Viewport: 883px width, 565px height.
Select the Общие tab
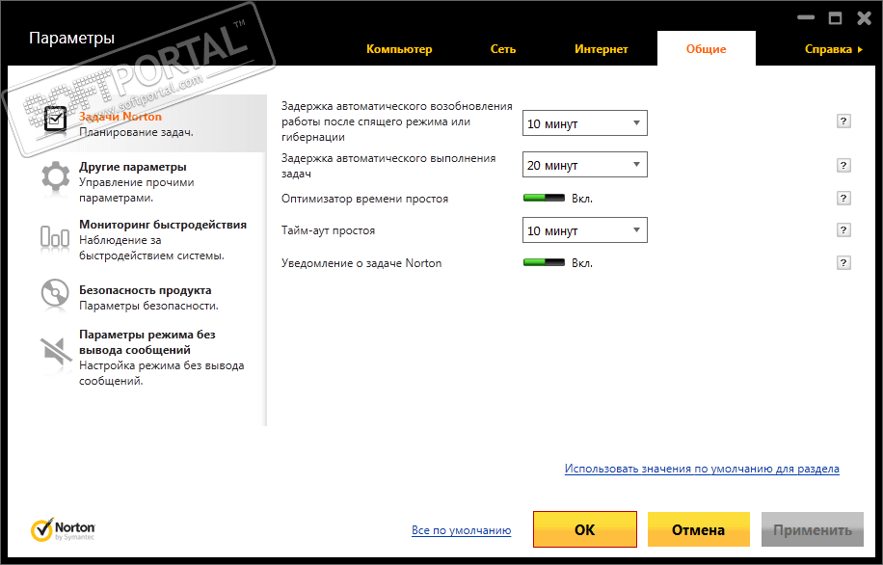(x=707, y=49)
